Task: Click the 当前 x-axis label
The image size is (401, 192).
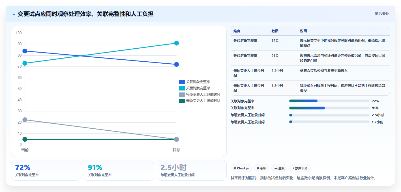Action: pyautogui.click(x=25, y=150)
